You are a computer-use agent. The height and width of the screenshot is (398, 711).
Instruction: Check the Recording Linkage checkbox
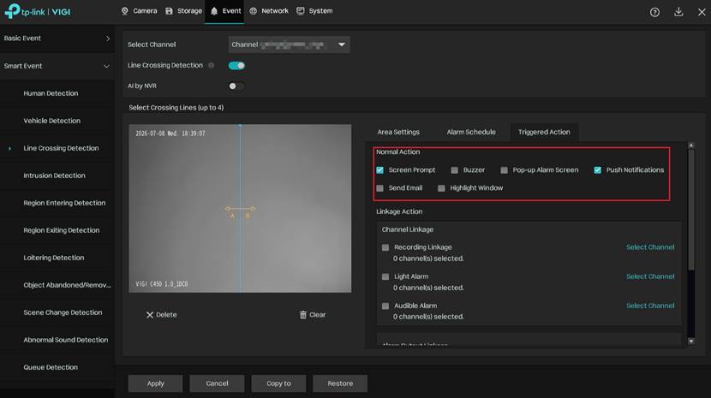tap(385, 247)
